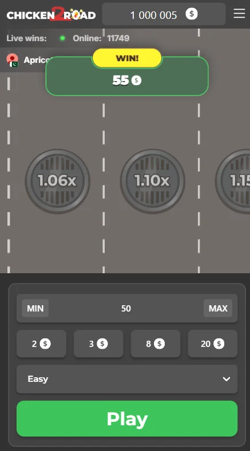Choose the 3 dollar quick bet
This screenshot has height=451, width=250.
[98, 344]
